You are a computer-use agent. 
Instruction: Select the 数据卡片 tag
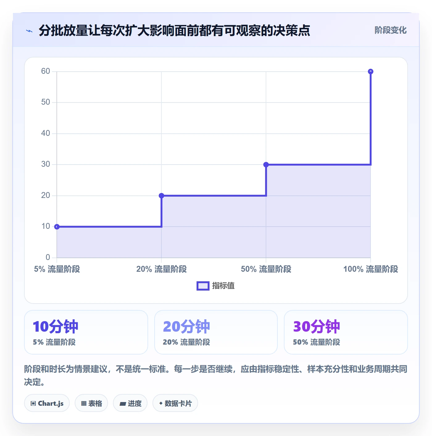coord(175,403)
